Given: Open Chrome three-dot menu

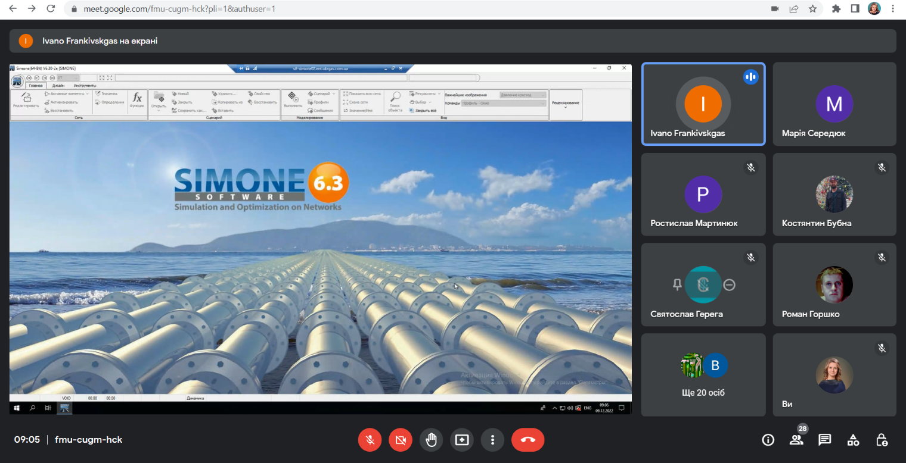Looking at the screenshot, I should pos(893,9).
